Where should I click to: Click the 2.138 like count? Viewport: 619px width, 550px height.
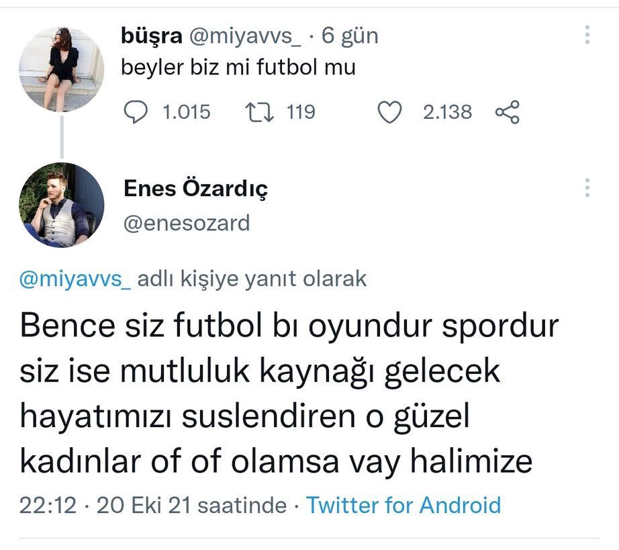coord(447,112)
